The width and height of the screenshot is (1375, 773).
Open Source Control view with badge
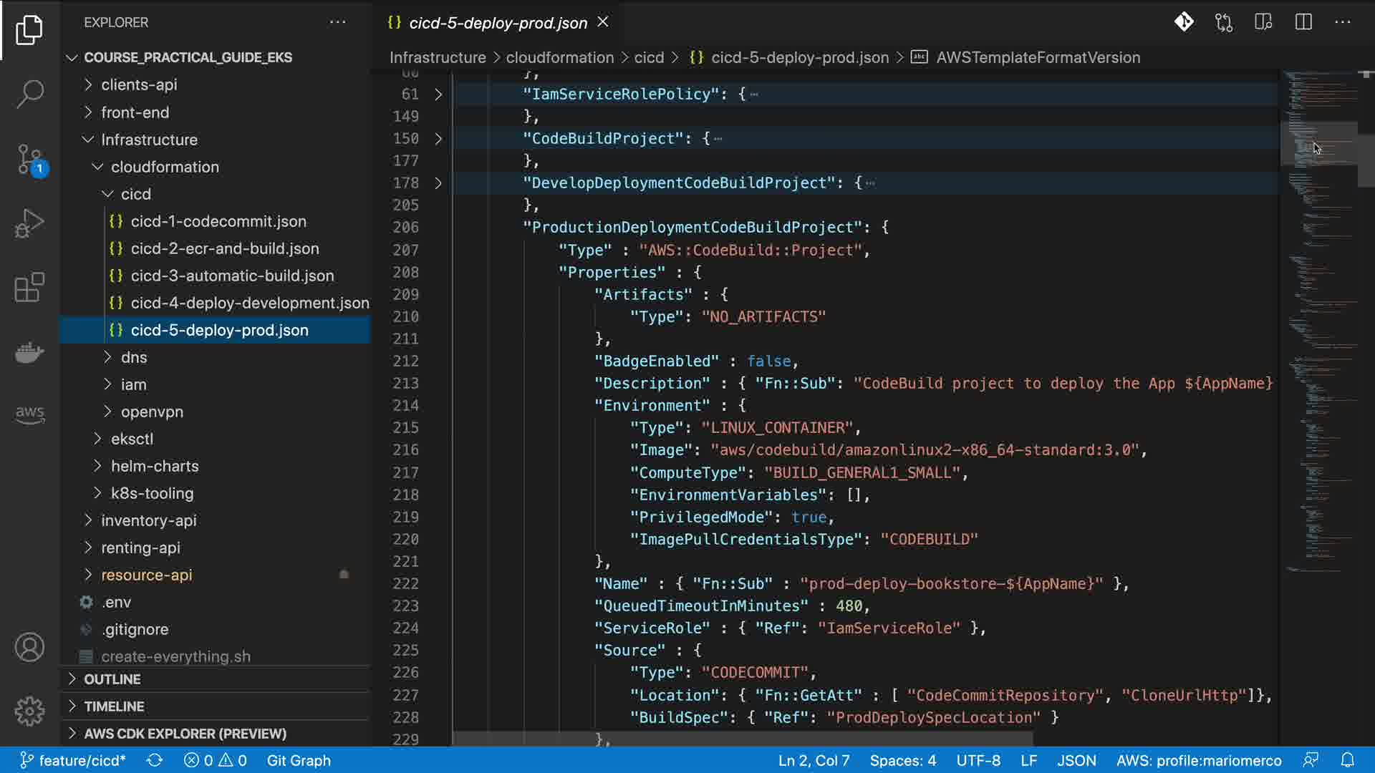pos(29,159)
